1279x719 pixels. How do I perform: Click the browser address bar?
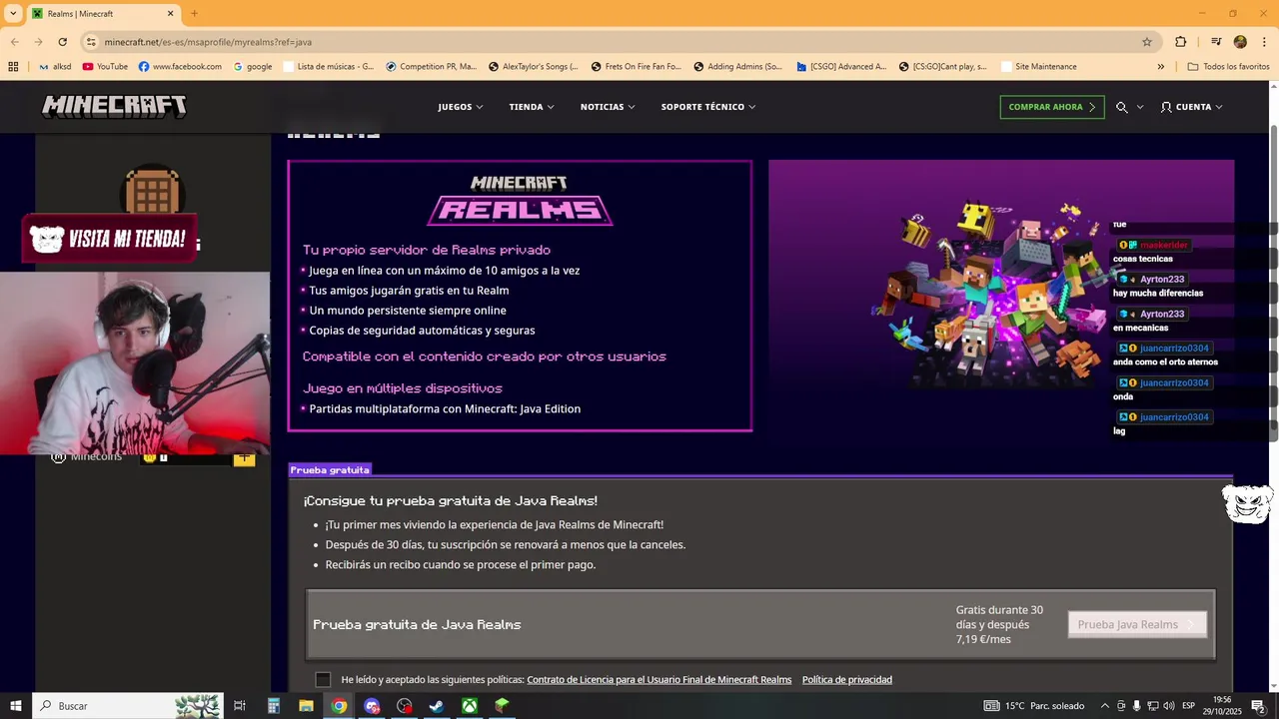[x=620, y=42]
